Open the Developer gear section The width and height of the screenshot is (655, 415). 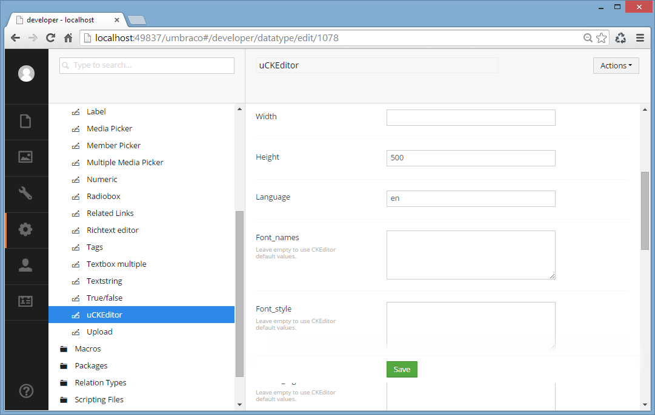[25, 229]
